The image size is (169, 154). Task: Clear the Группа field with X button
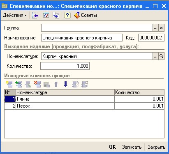pos(161,28)
